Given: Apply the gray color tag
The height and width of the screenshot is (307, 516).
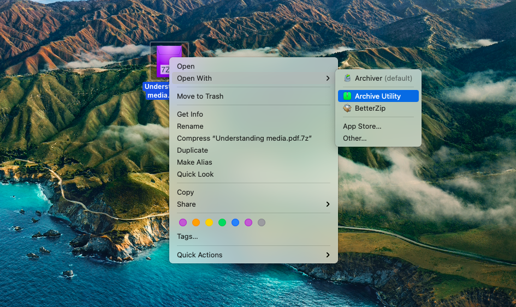Looking at the screenshot, I should 262,222.
